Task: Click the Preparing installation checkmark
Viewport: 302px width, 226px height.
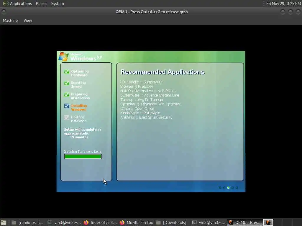Action: [x=67, y=94]
